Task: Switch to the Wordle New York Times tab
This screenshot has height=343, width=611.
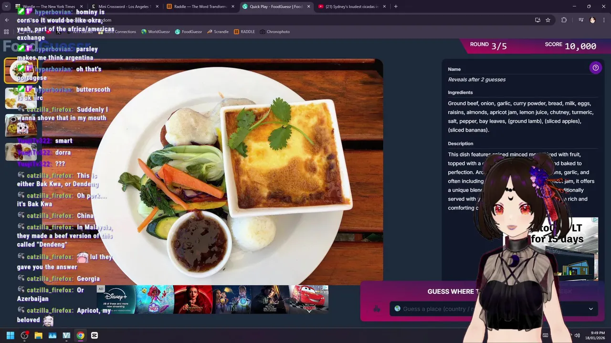Action: (x=49, y=7)
